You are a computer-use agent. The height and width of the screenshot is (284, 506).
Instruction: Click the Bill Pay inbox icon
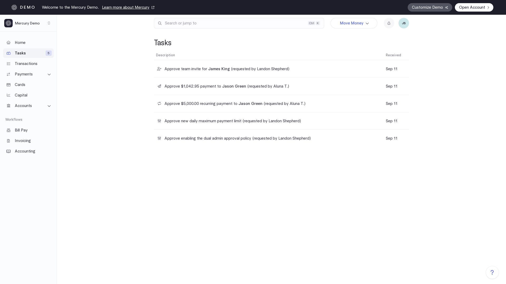tap(8, 130)
